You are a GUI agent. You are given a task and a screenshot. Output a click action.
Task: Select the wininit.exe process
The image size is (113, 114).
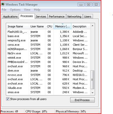click(48, 58)
